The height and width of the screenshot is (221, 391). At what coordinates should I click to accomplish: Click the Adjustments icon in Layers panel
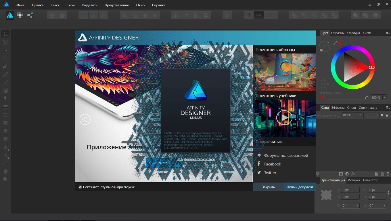[347, 174]
